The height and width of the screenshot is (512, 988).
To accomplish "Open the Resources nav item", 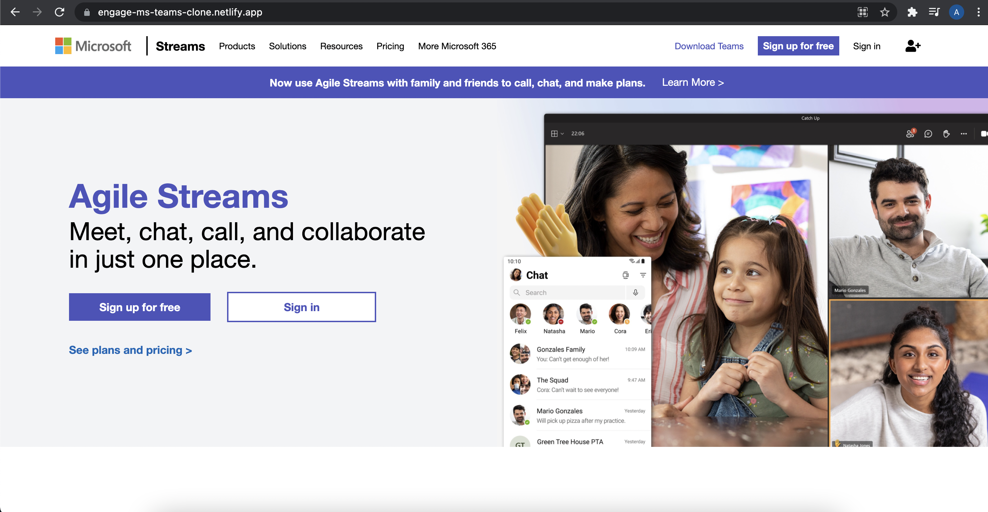I will (341, 46).
